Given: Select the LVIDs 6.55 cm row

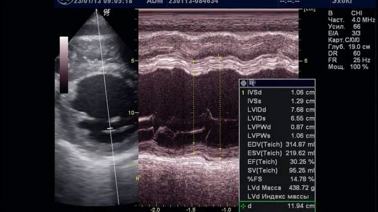Looking at the screenshot, I should tap(277, 118).
